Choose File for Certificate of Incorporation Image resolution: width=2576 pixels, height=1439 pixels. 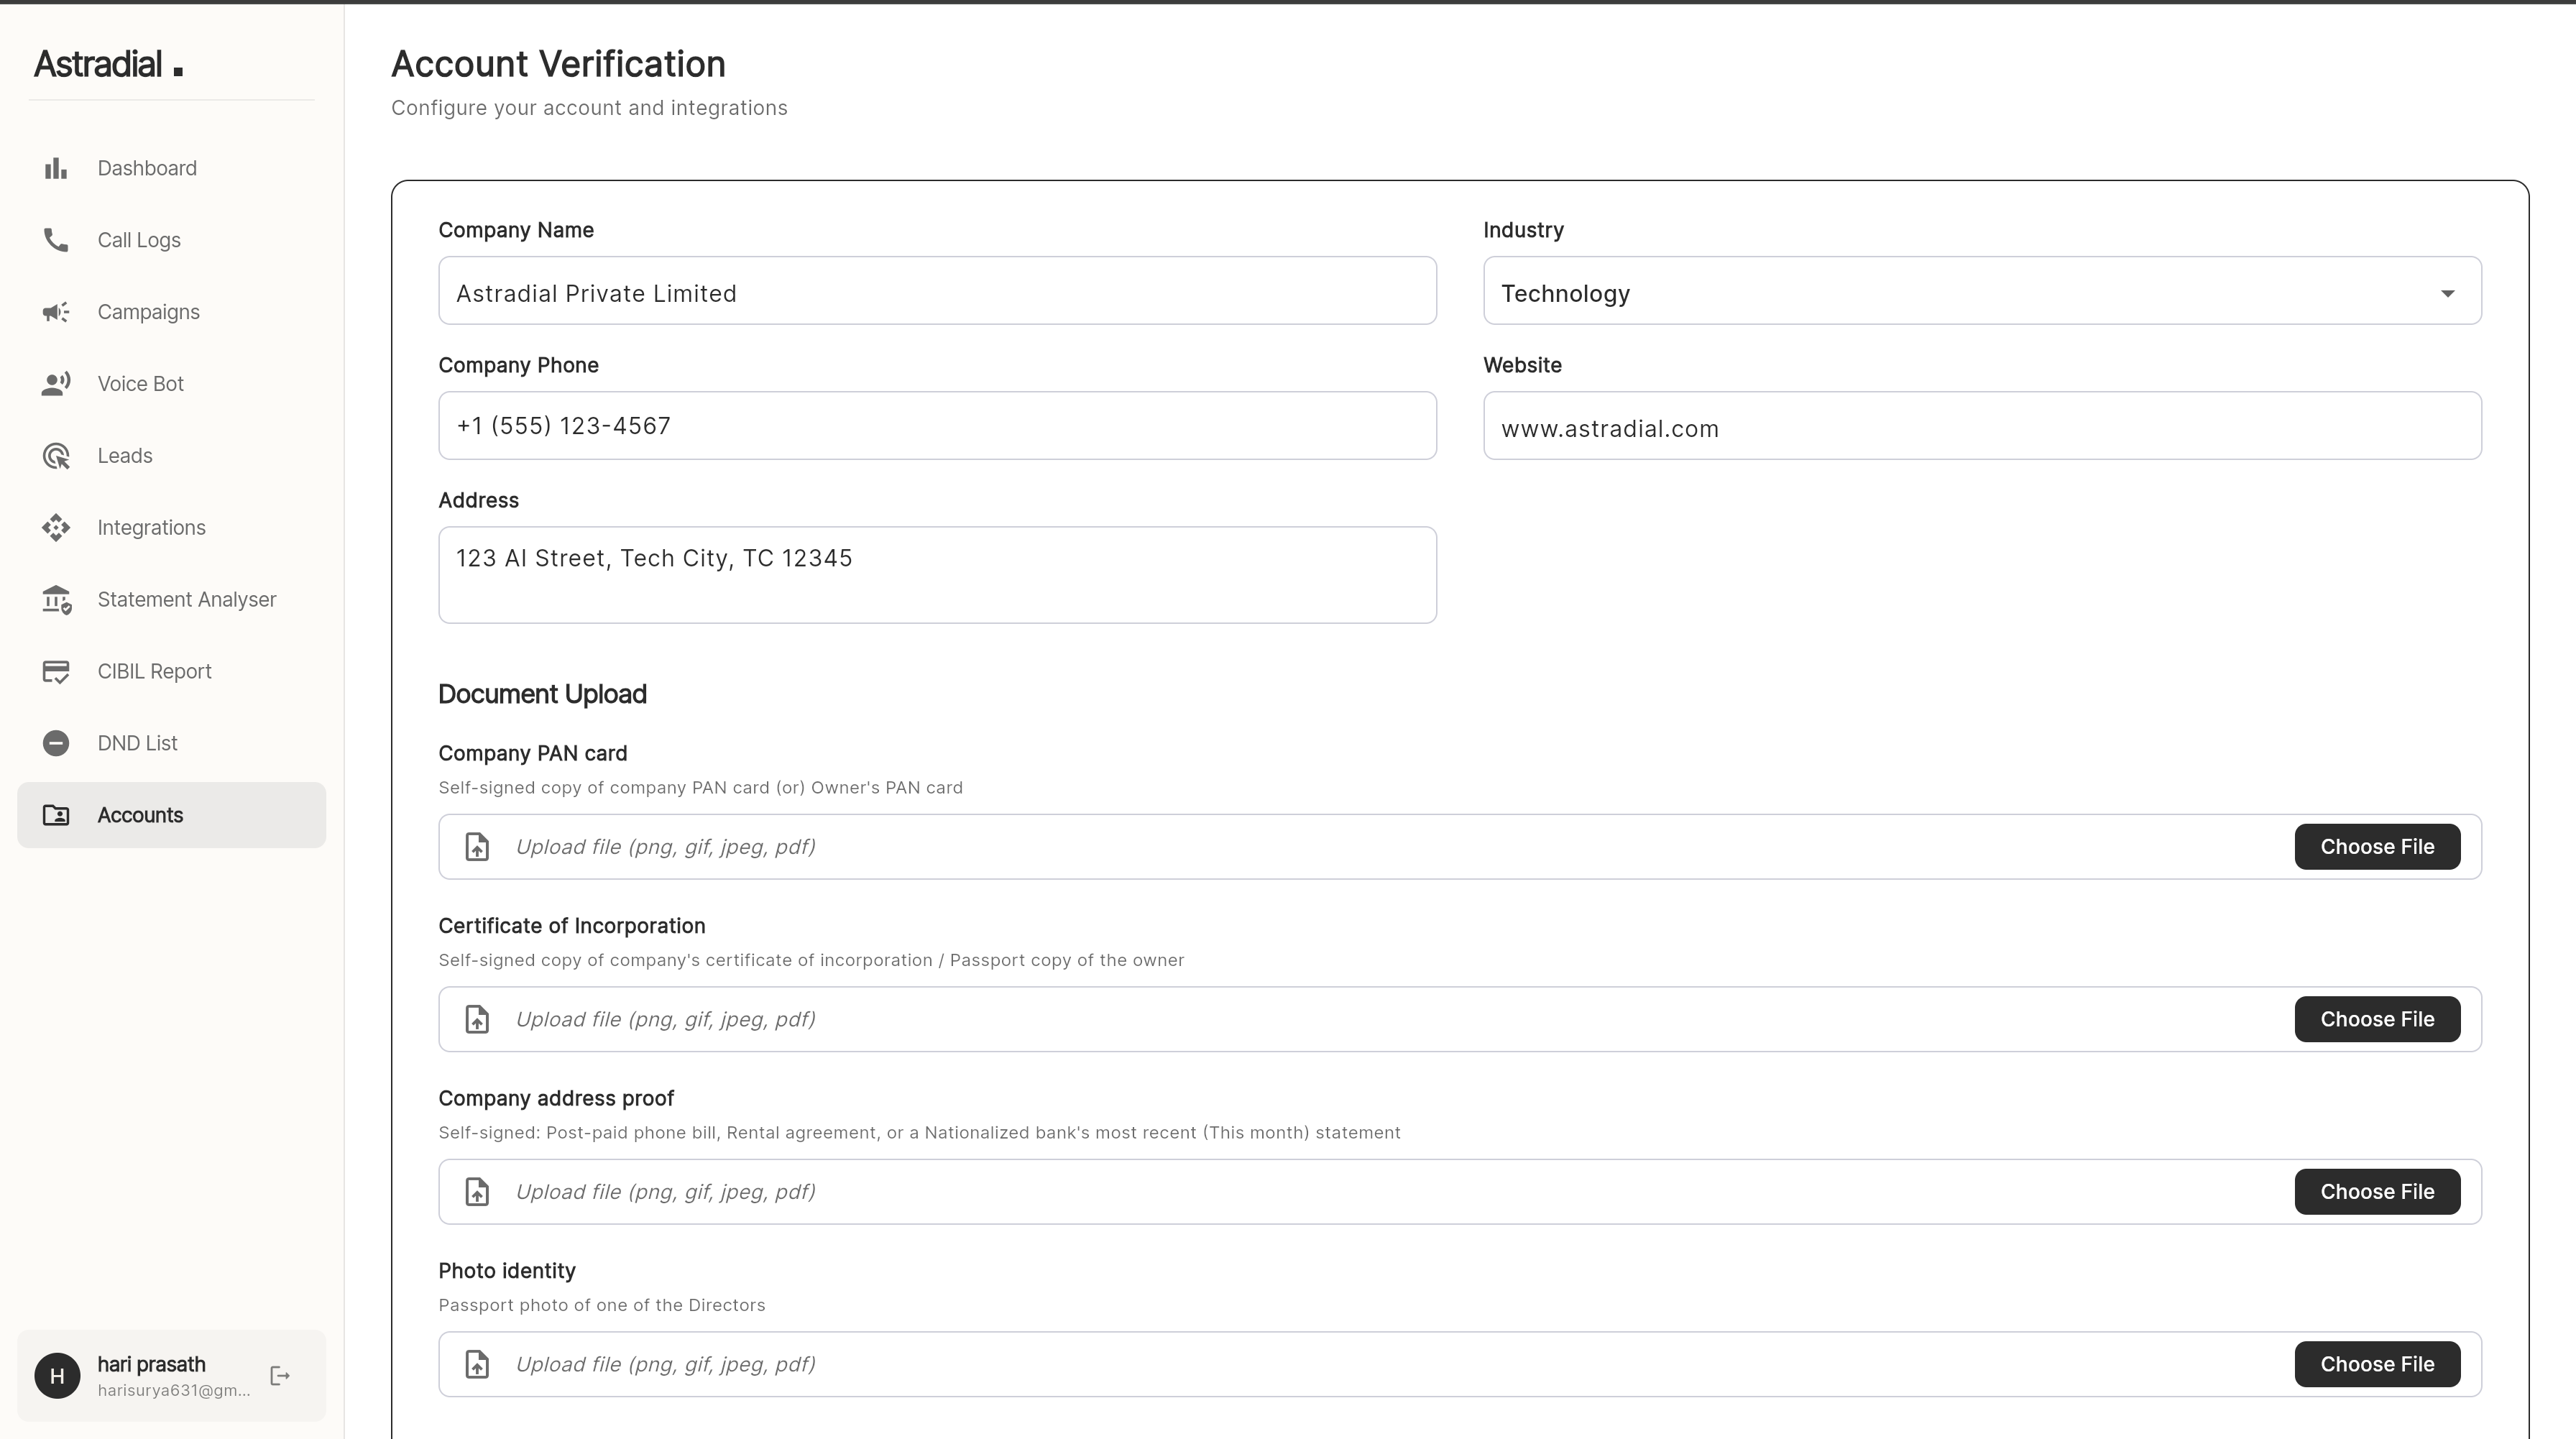click(2377, 1018)
